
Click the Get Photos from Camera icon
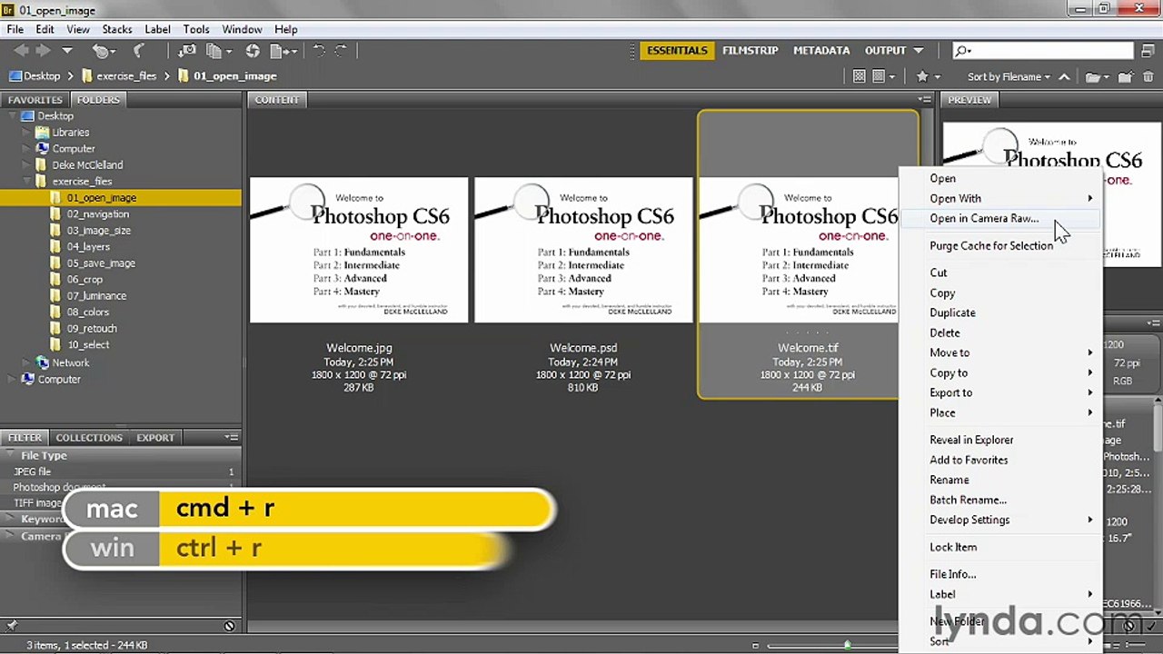coord(187,51)
